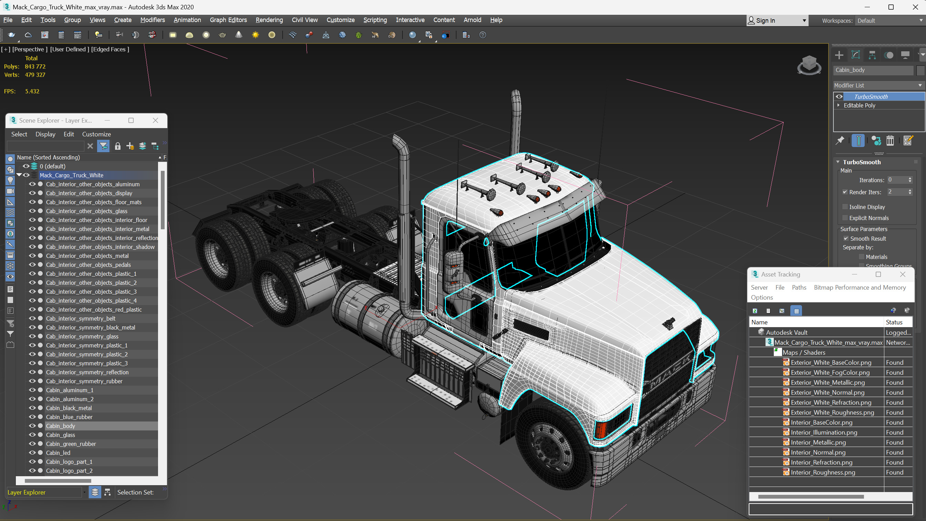Click the lock icon in Scene Explorer toolbar
This screenshot has height=521, width=926.
pyautogui.click(x=117, y=146)
